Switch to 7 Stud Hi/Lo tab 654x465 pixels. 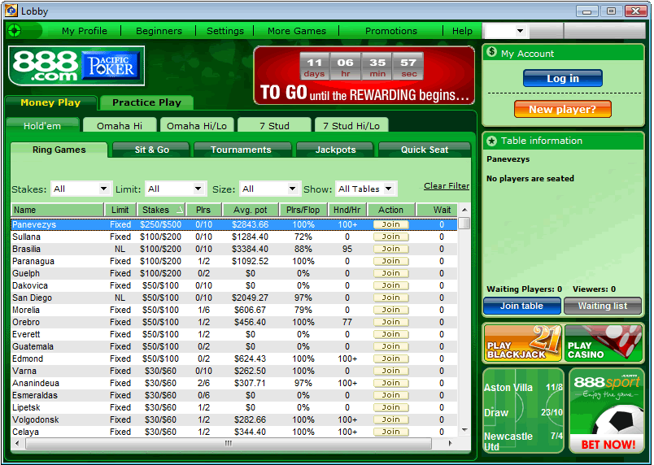coord(351,125)
